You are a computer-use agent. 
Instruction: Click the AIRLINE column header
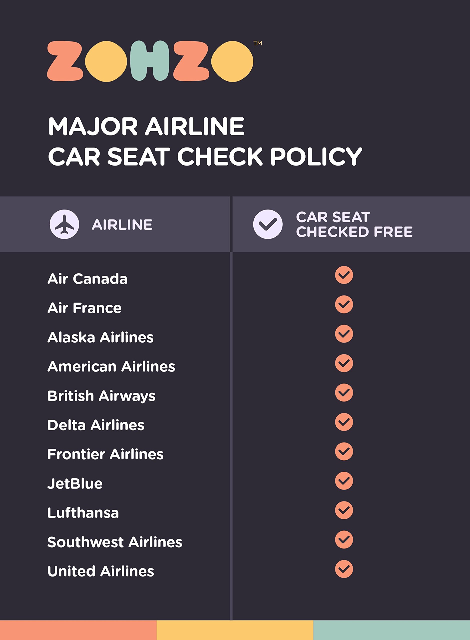click(x=122, y=224)
